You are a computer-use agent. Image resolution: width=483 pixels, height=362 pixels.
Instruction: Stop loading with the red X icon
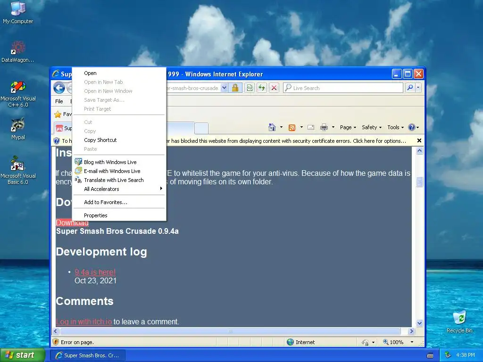pos(274,88)
